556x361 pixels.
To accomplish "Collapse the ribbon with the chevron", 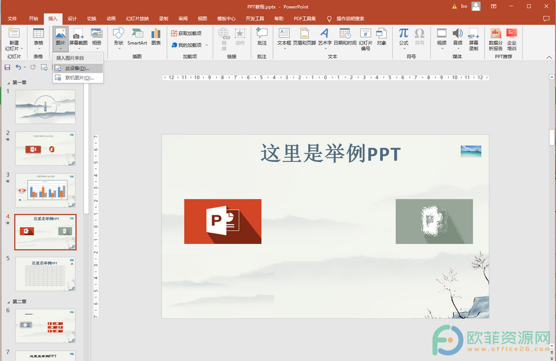I will pos(549,57).
